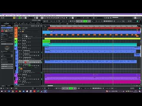Viewport: 142px width, 106px height.
Task: Open the Audio menu
Action: click(x=13, y=16)
